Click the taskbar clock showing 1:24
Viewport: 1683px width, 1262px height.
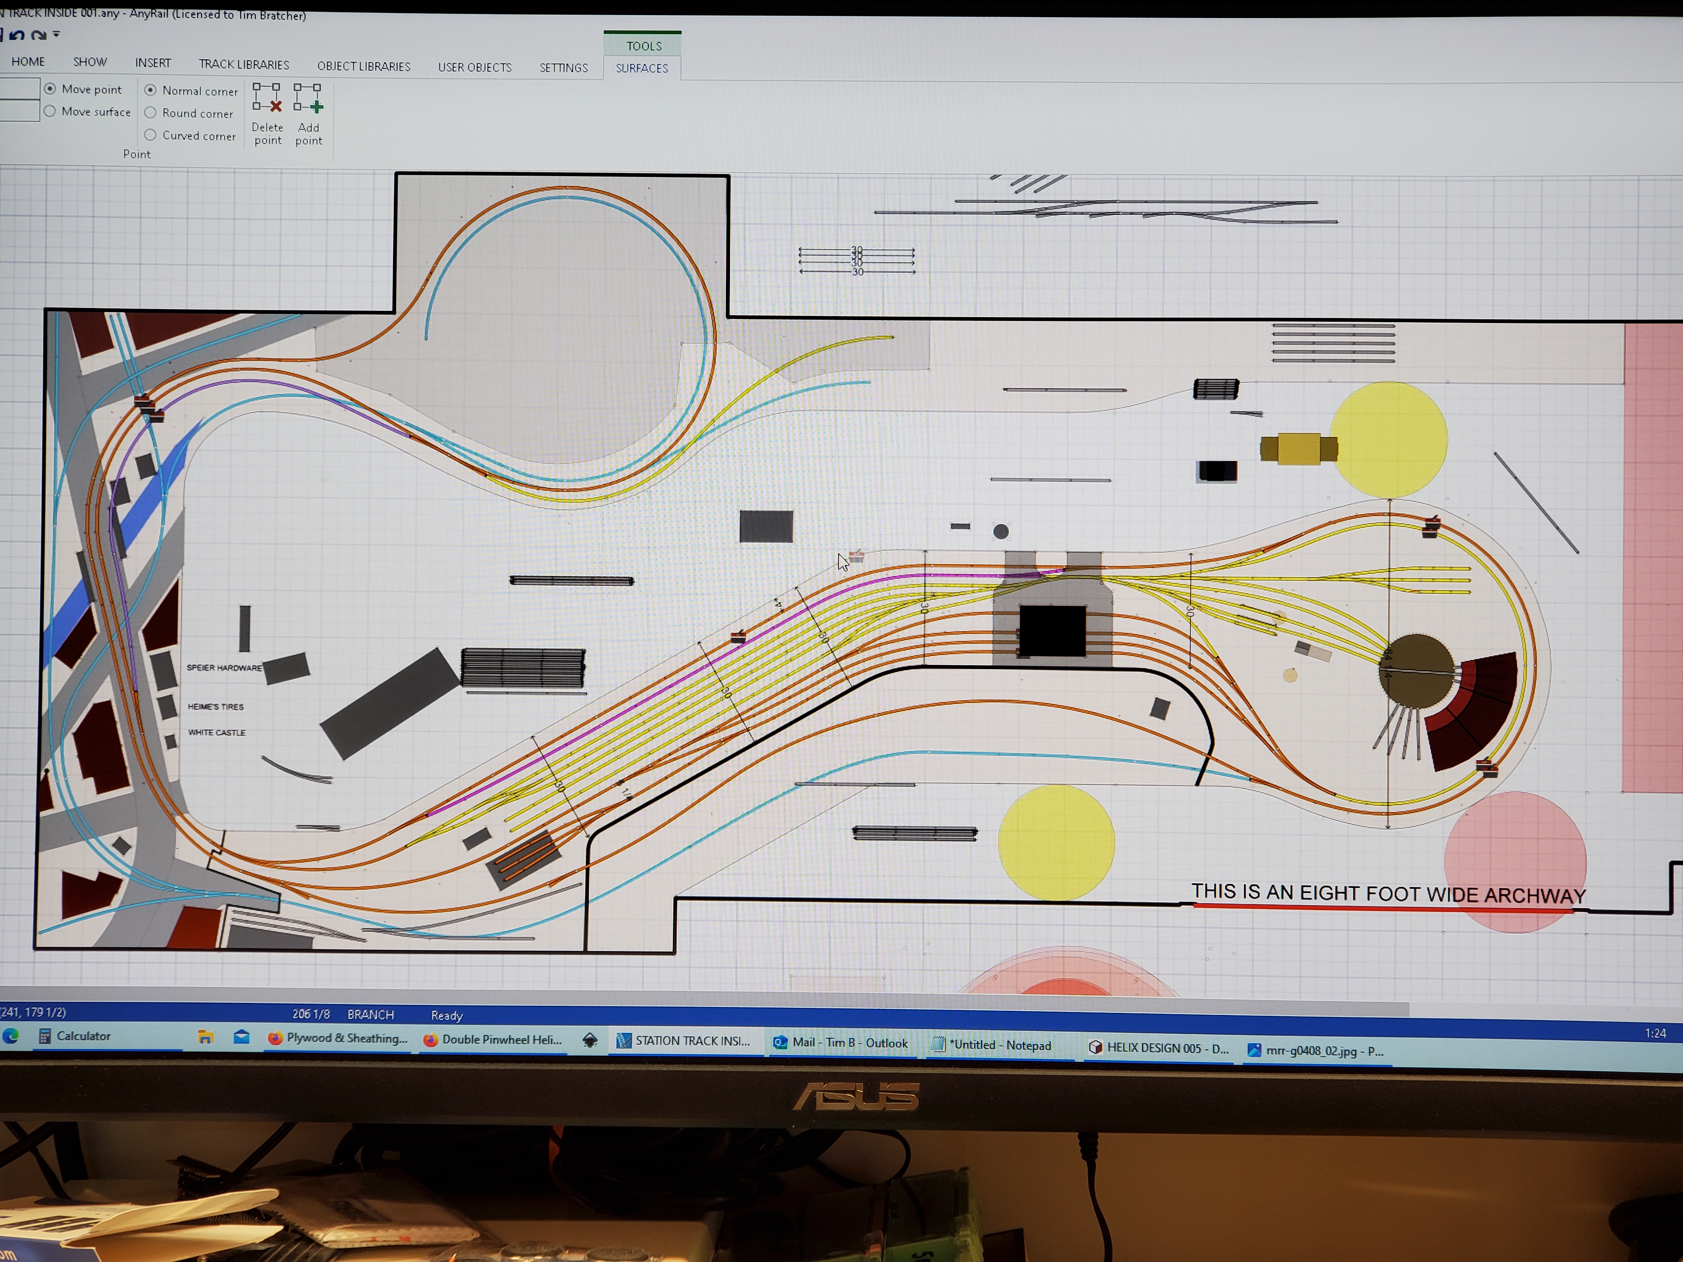1655,1033
